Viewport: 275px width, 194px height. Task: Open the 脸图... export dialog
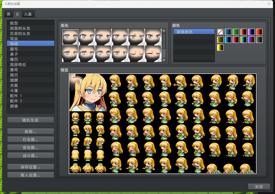coord(31,131)
